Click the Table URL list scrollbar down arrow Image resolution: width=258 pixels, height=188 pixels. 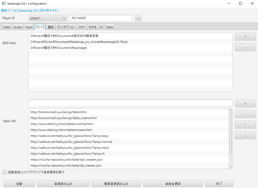tap(231, 167)
